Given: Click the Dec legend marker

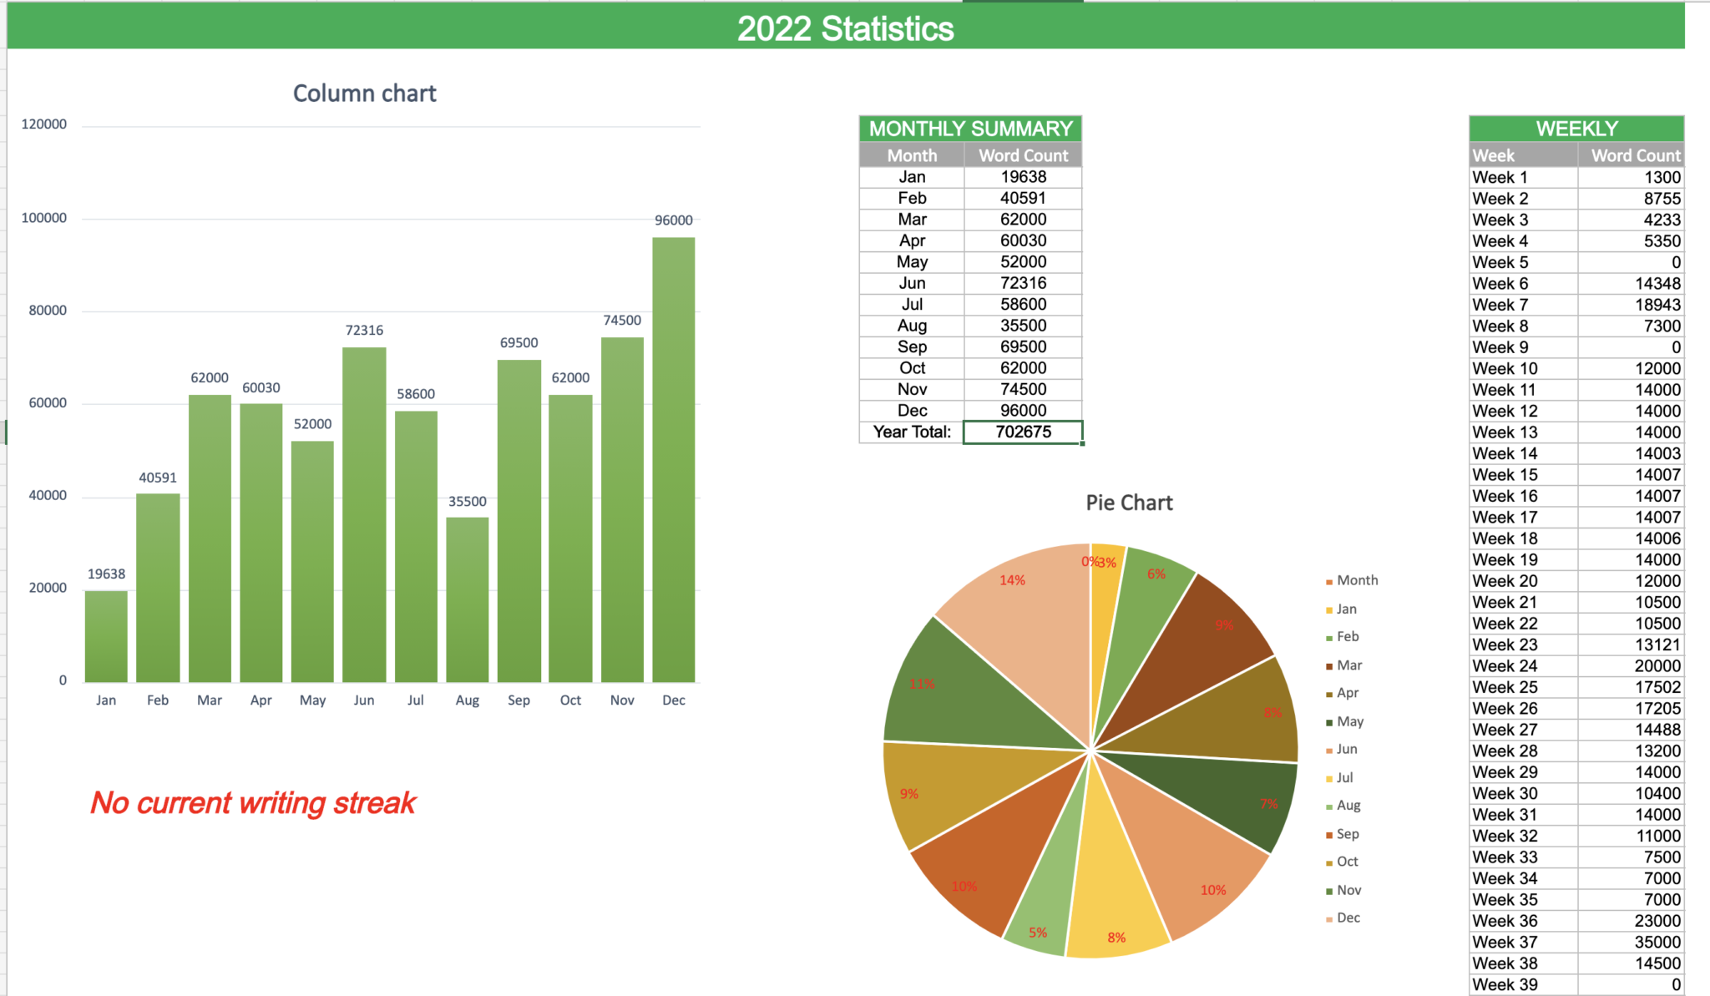Looking at the screenshot, I should point(1329,917).
